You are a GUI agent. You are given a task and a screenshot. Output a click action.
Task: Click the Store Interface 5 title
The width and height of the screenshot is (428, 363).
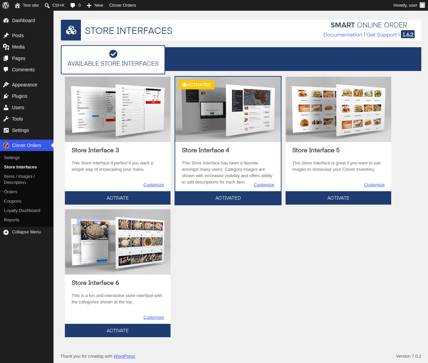316,150
